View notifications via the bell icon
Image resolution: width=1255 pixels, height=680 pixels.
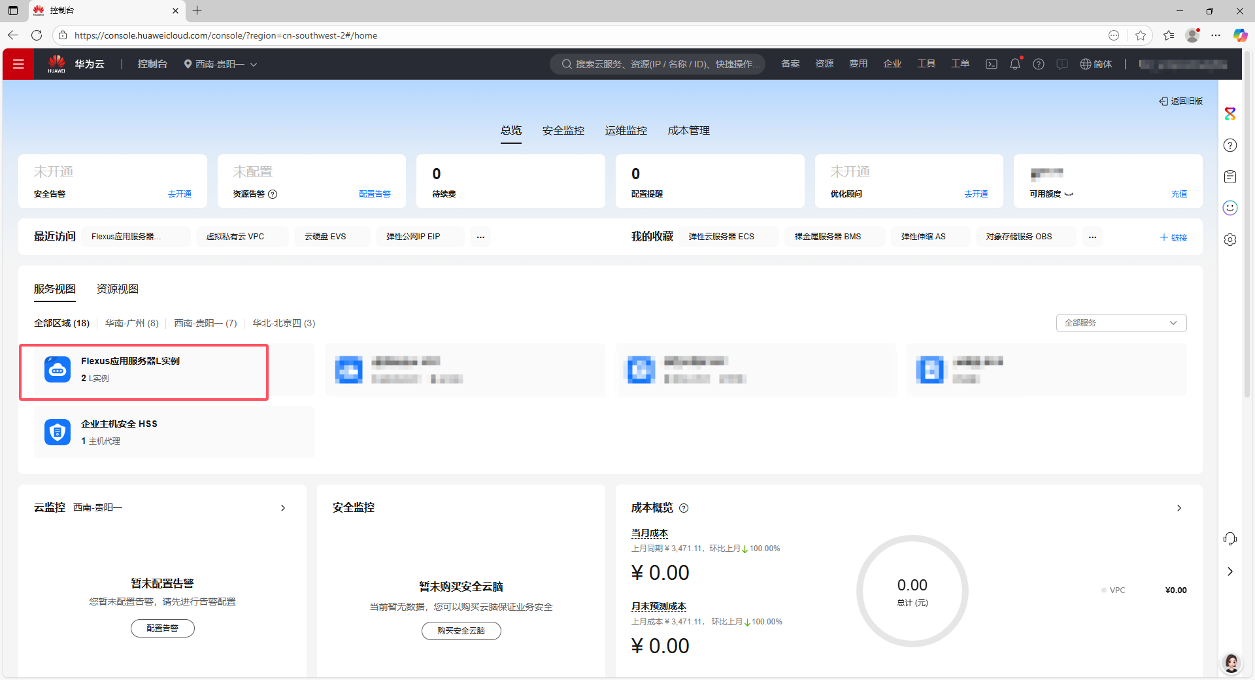tap(1014, 63)
